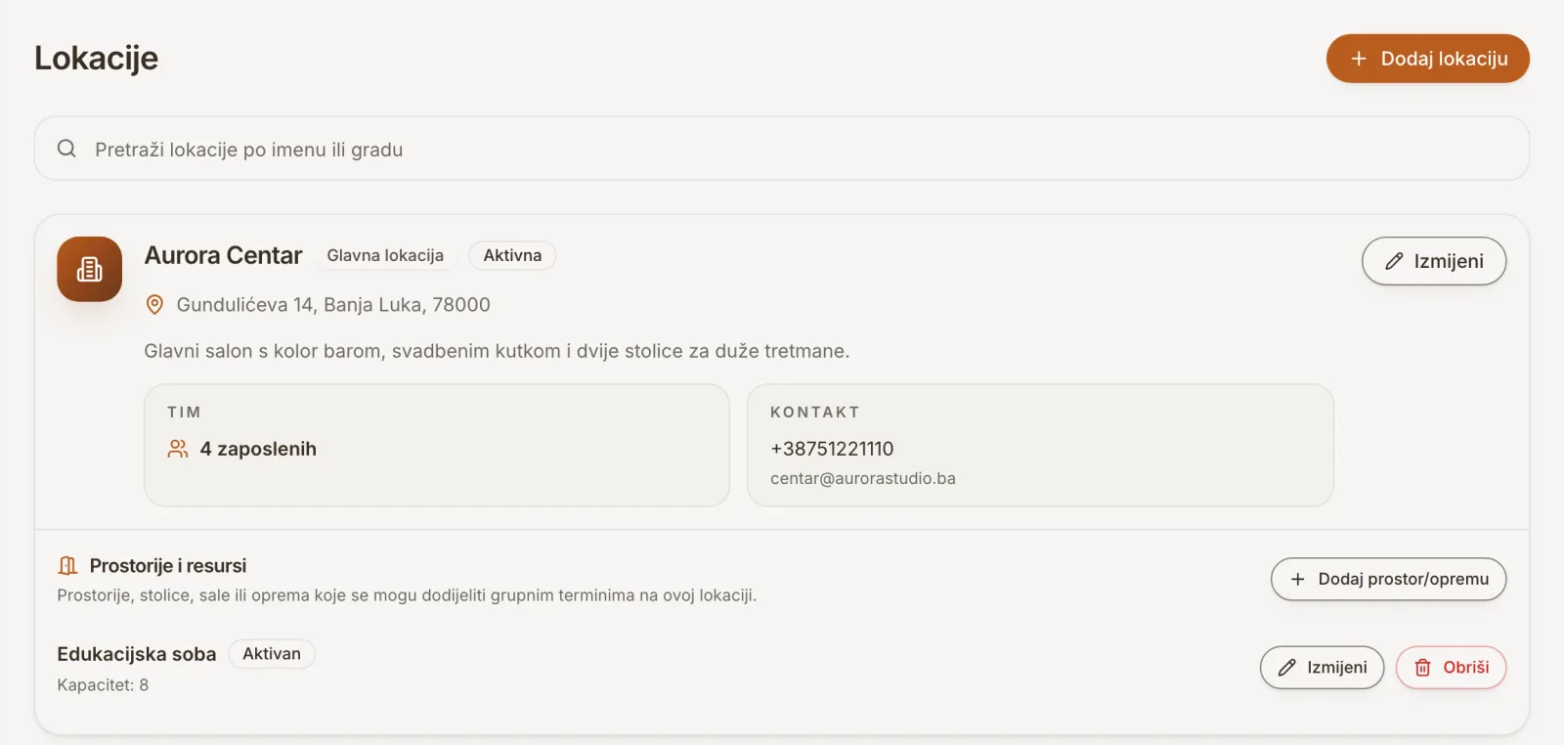Click the trash icon in Obriši button
Image resolution: width=1564 pixels, height=745 pixels.
point(1423,667)
